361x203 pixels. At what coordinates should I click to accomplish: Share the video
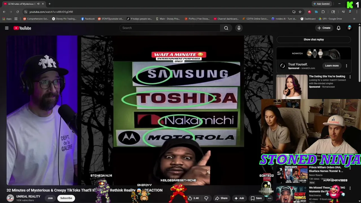[x=221, y=198]
